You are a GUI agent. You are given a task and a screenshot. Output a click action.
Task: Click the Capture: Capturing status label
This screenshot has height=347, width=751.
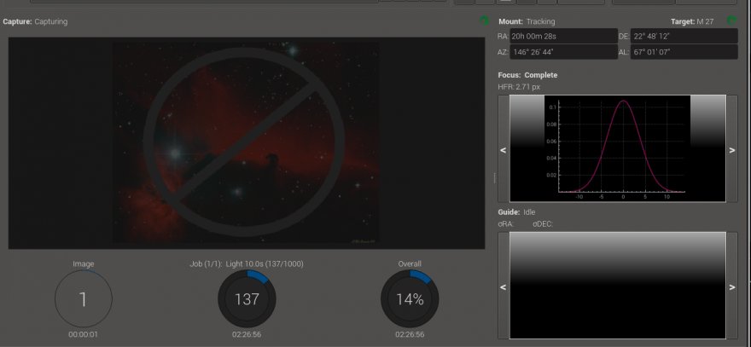35,21
